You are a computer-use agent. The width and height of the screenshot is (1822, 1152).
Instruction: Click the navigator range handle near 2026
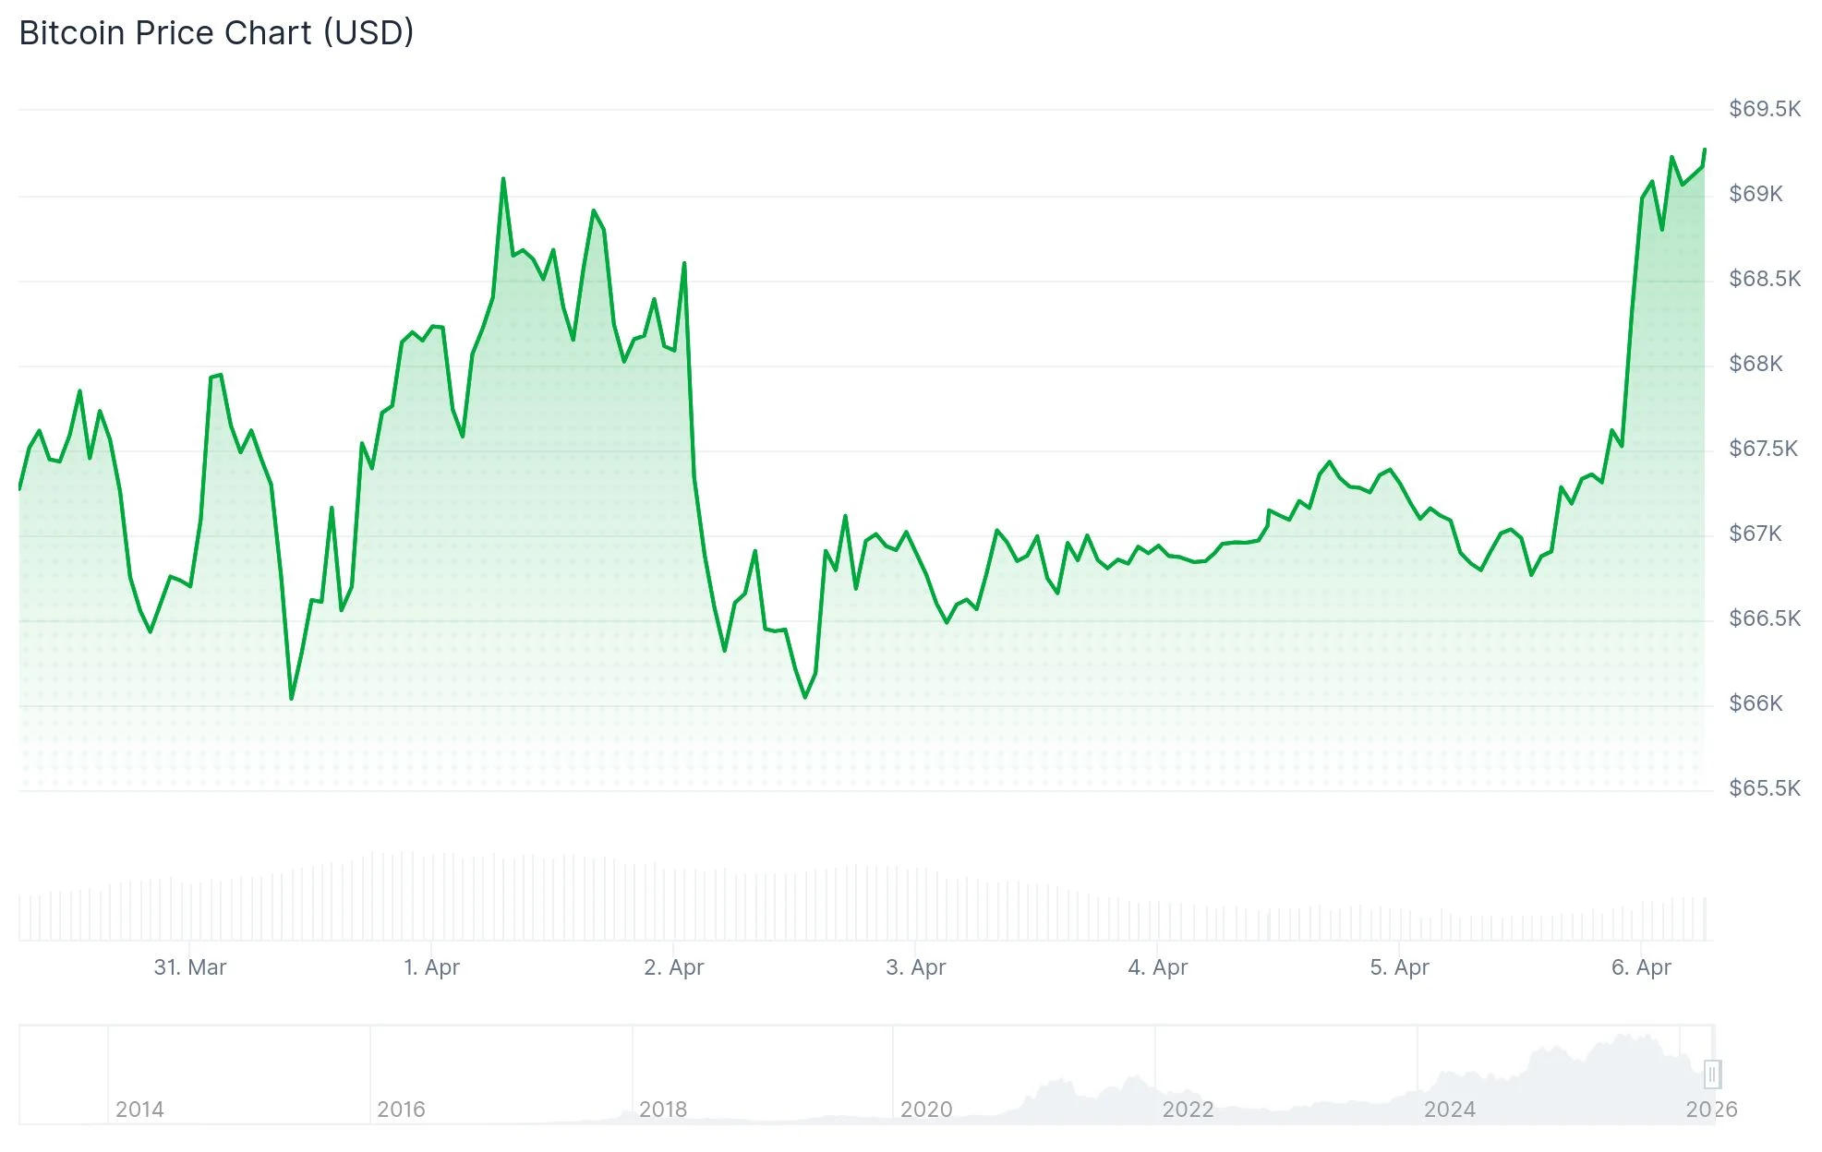coord(1712,1074)
